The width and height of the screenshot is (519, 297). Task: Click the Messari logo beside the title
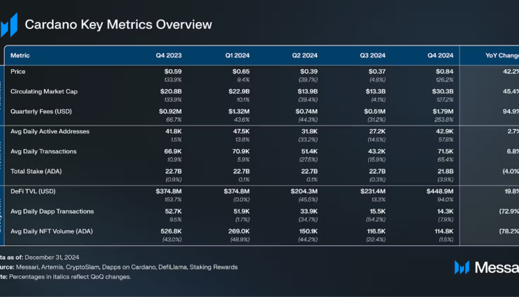[8, 24]
